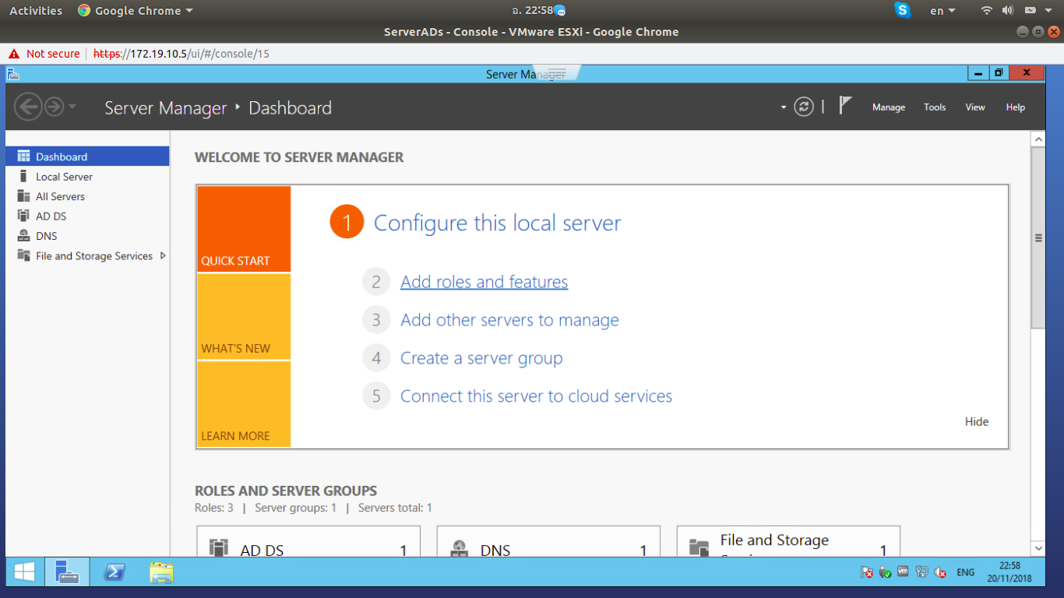Open the 'en' input language dropdown
The height and width of the screenshot is (598, 1064).
942,11
